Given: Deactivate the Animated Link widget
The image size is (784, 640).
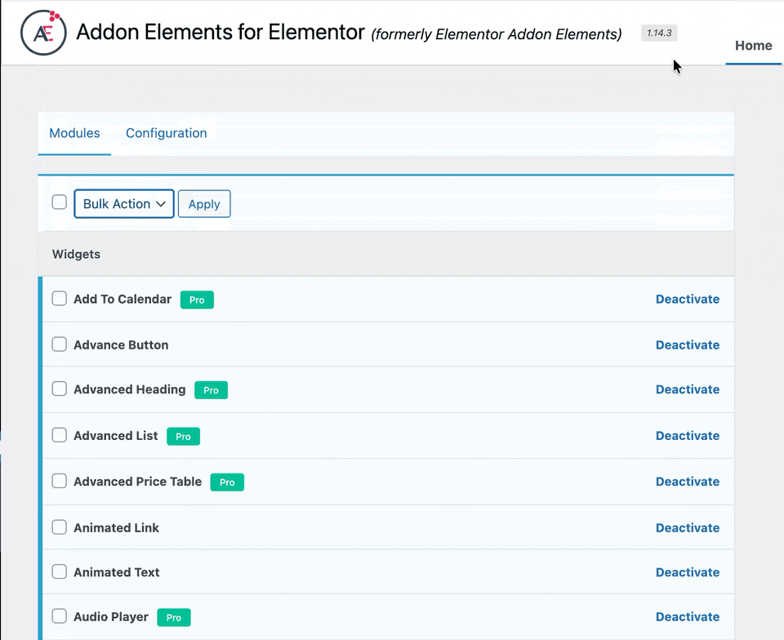Looking at the screenshot, I should (x=688, y=527).
